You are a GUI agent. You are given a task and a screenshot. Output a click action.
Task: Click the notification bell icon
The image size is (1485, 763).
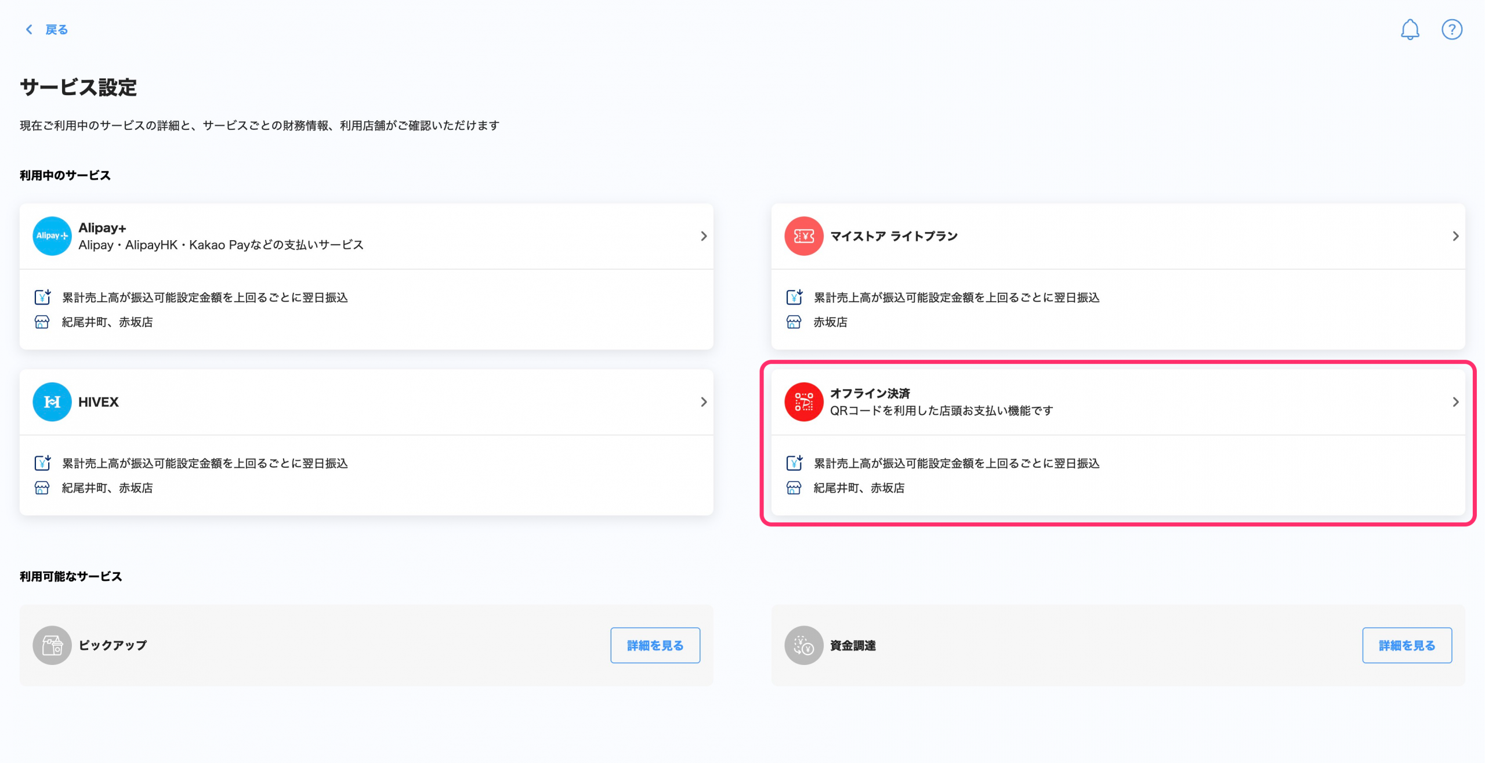[1410, 30]
